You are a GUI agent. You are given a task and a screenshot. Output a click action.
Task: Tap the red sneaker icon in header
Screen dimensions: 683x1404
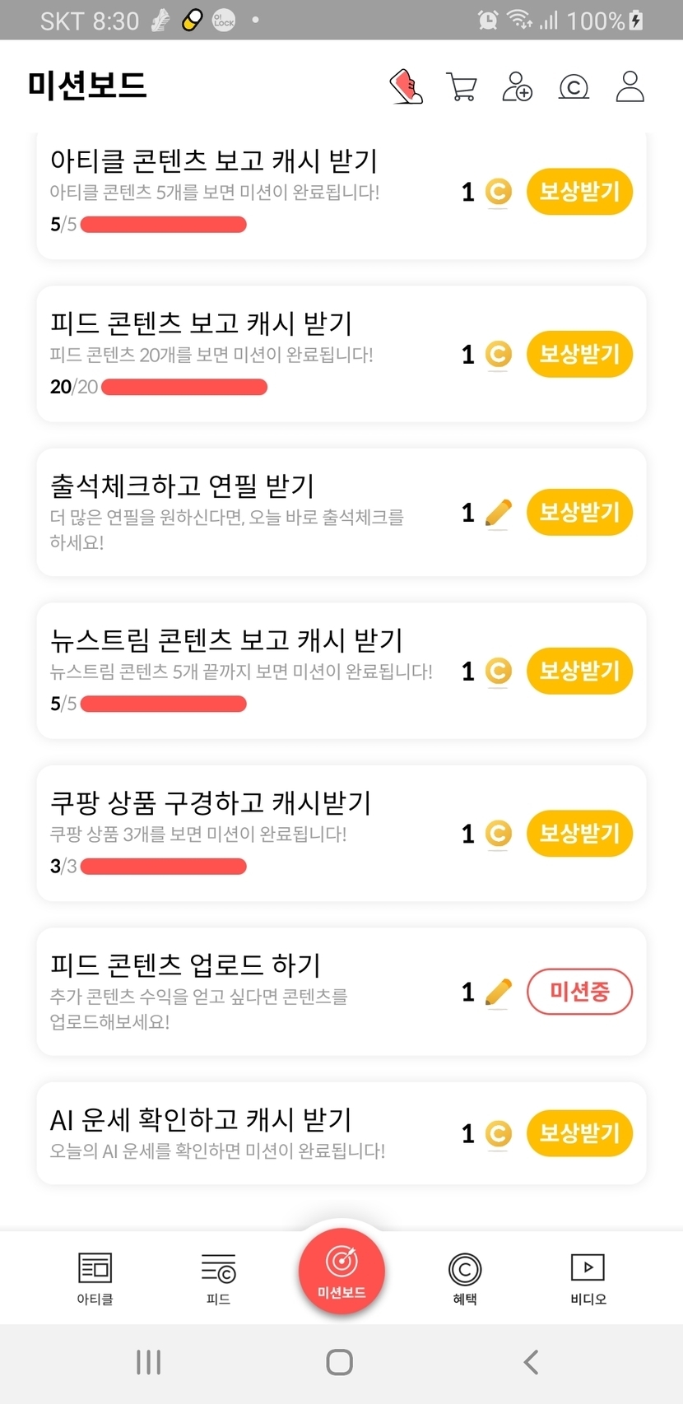pos(406,86)
